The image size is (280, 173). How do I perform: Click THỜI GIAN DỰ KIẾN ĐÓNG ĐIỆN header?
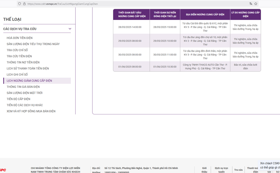point(165,15)
